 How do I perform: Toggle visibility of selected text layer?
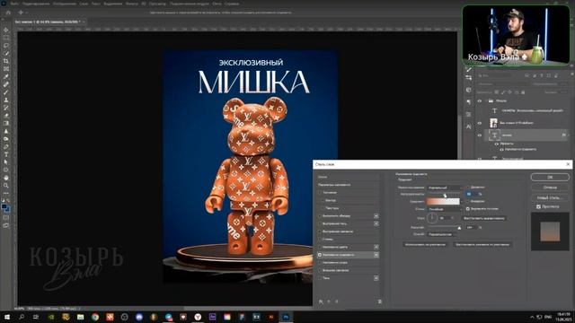point(479,135)
